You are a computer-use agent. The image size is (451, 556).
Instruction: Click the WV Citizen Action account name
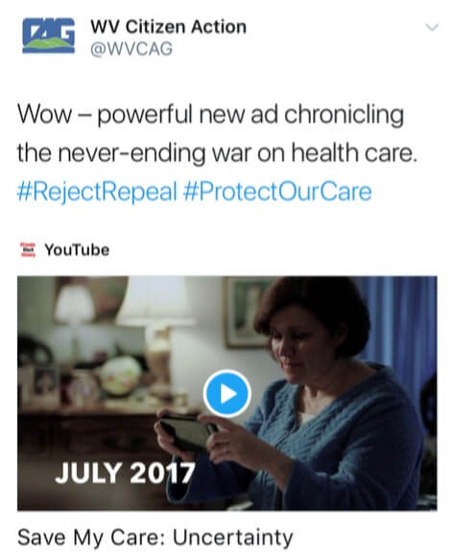pyautogui.click(x=168, y=27)
